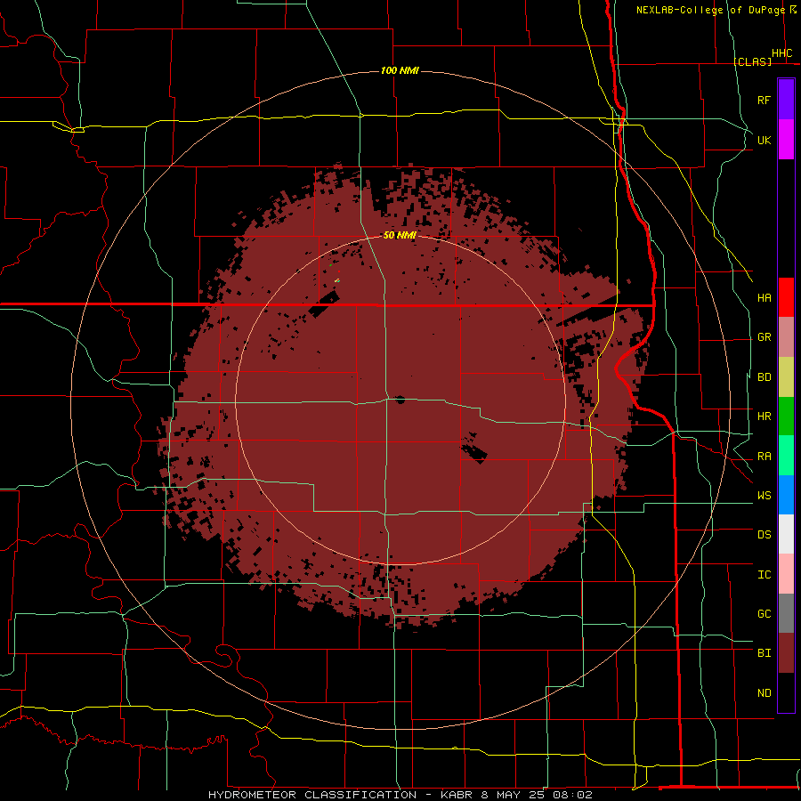The height and width of the screenshot is (801, 801).
Task: Click the DS legend label
Action: point(764,535)
